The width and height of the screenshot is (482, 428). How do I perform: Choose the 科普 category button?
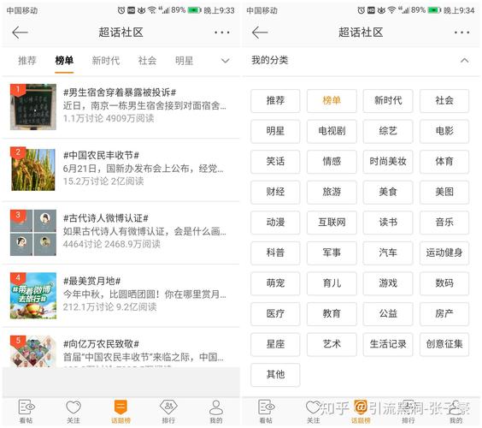click(x=275, y=253)
